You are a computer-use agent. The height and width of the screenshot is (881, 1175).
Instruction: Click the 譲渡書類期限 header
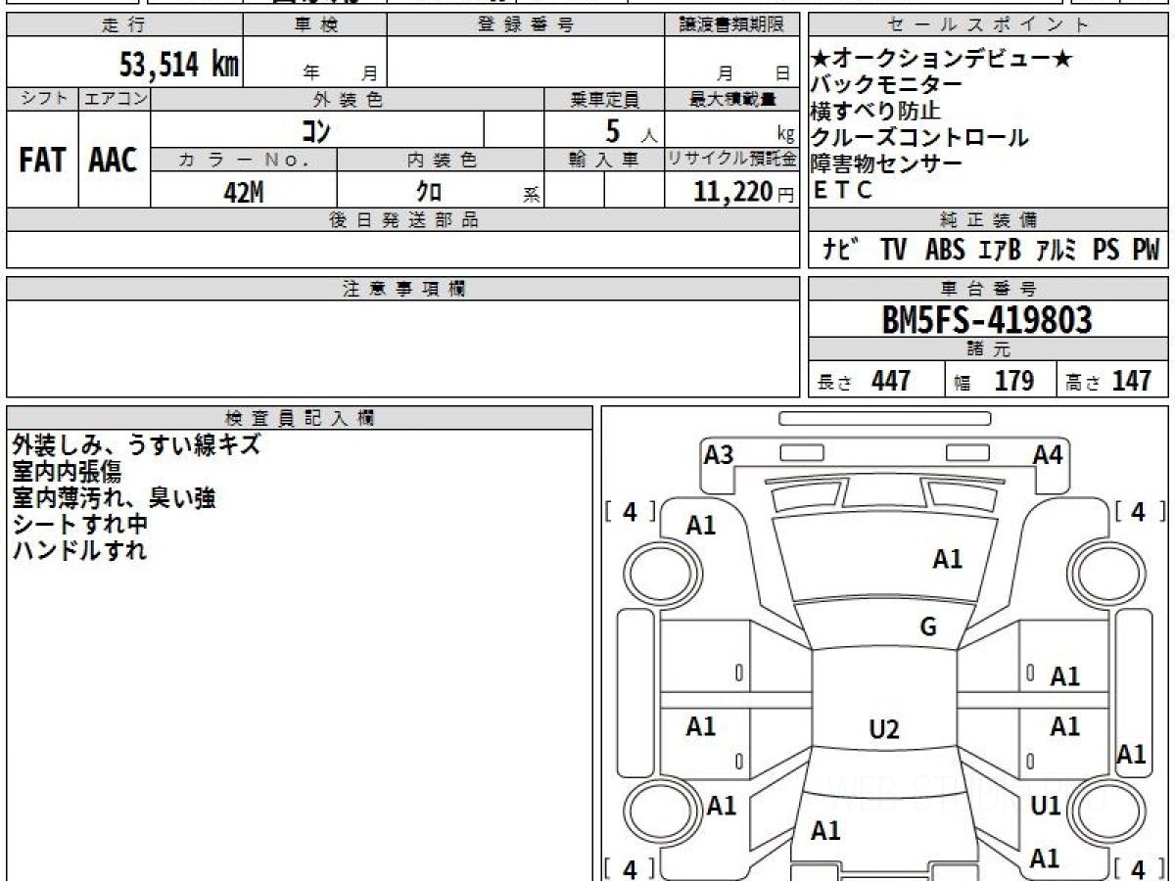[731, 25]
